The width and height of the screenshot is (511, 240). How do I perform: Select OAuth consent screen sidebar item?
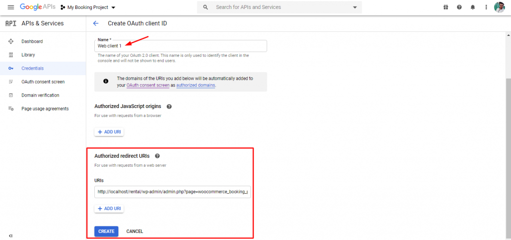point(43,82)
